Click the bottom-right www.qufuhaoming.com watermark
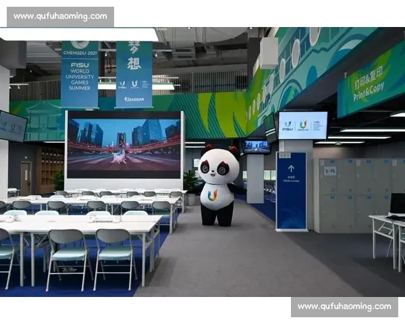 point(344,306)
